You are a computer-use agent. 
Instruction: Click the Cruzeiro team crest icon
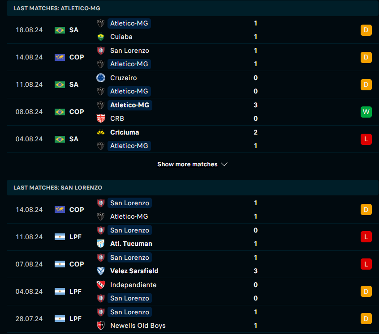pos(100,78)
